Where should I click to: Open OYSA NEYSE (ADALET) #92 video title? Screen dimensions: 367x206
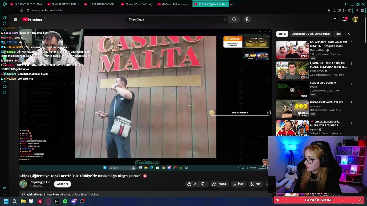click(327, 102)
